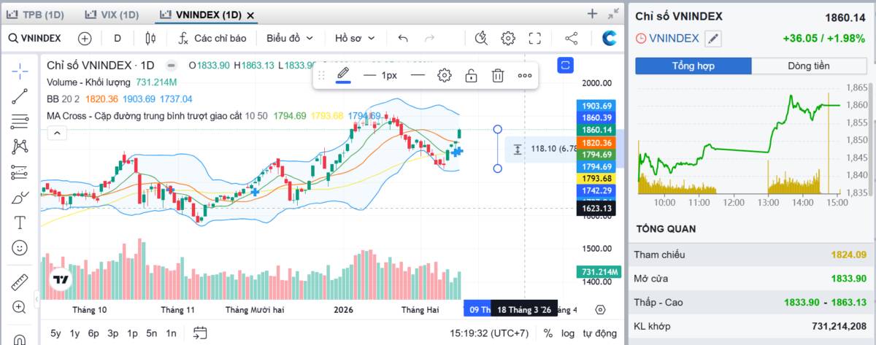This screenshot has width=876, height=345.
Task: Select the trend line drawing tool
Action: (20, 96)
